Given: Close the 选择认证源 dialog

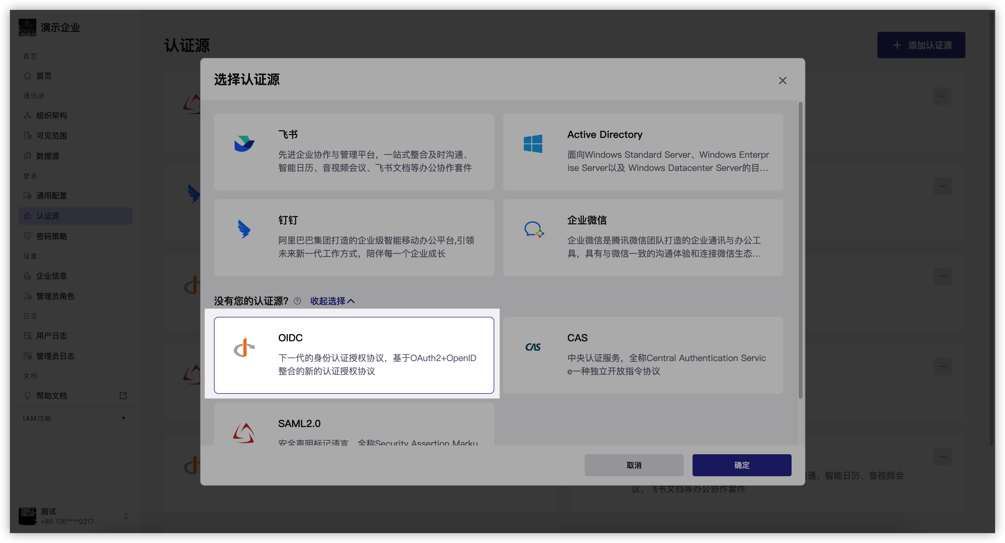Looking at the screenshot, I should (782, 80).
